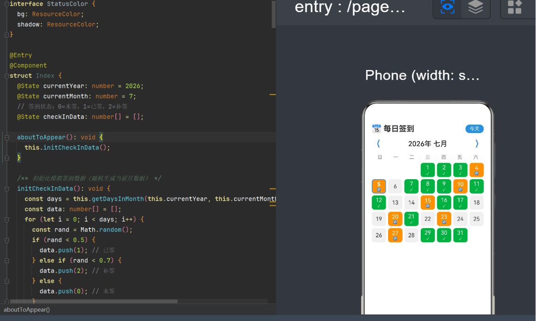Screen dimensions: 536x321
Task: Click the currentMonth state variable line
Action: (x=77, y=97)
